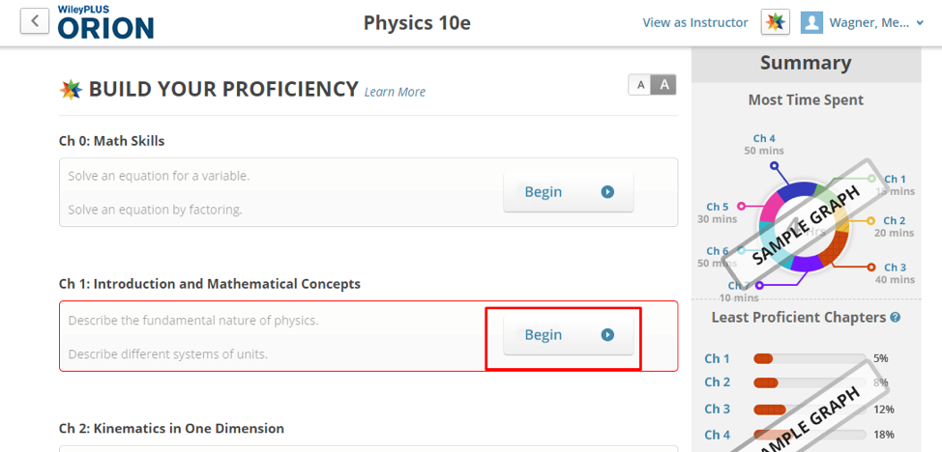Begin Ch 1 Introduction and Mathematical Concepts
Image resolution: width=942 pixels, height=452 pixels.
tap(569, 335)
